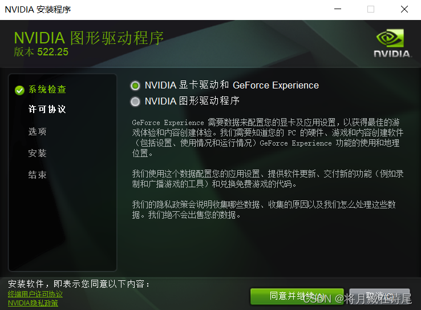
Task: Click the paragraph starting with 我们使用这个数据配置
Action: pos(268,179)
